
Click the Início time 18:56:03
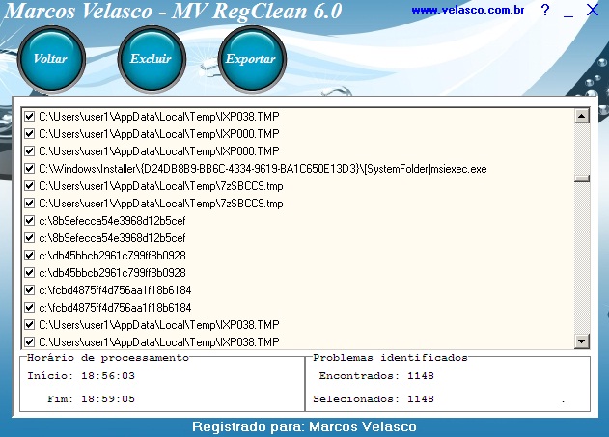(x=108, y=375)
